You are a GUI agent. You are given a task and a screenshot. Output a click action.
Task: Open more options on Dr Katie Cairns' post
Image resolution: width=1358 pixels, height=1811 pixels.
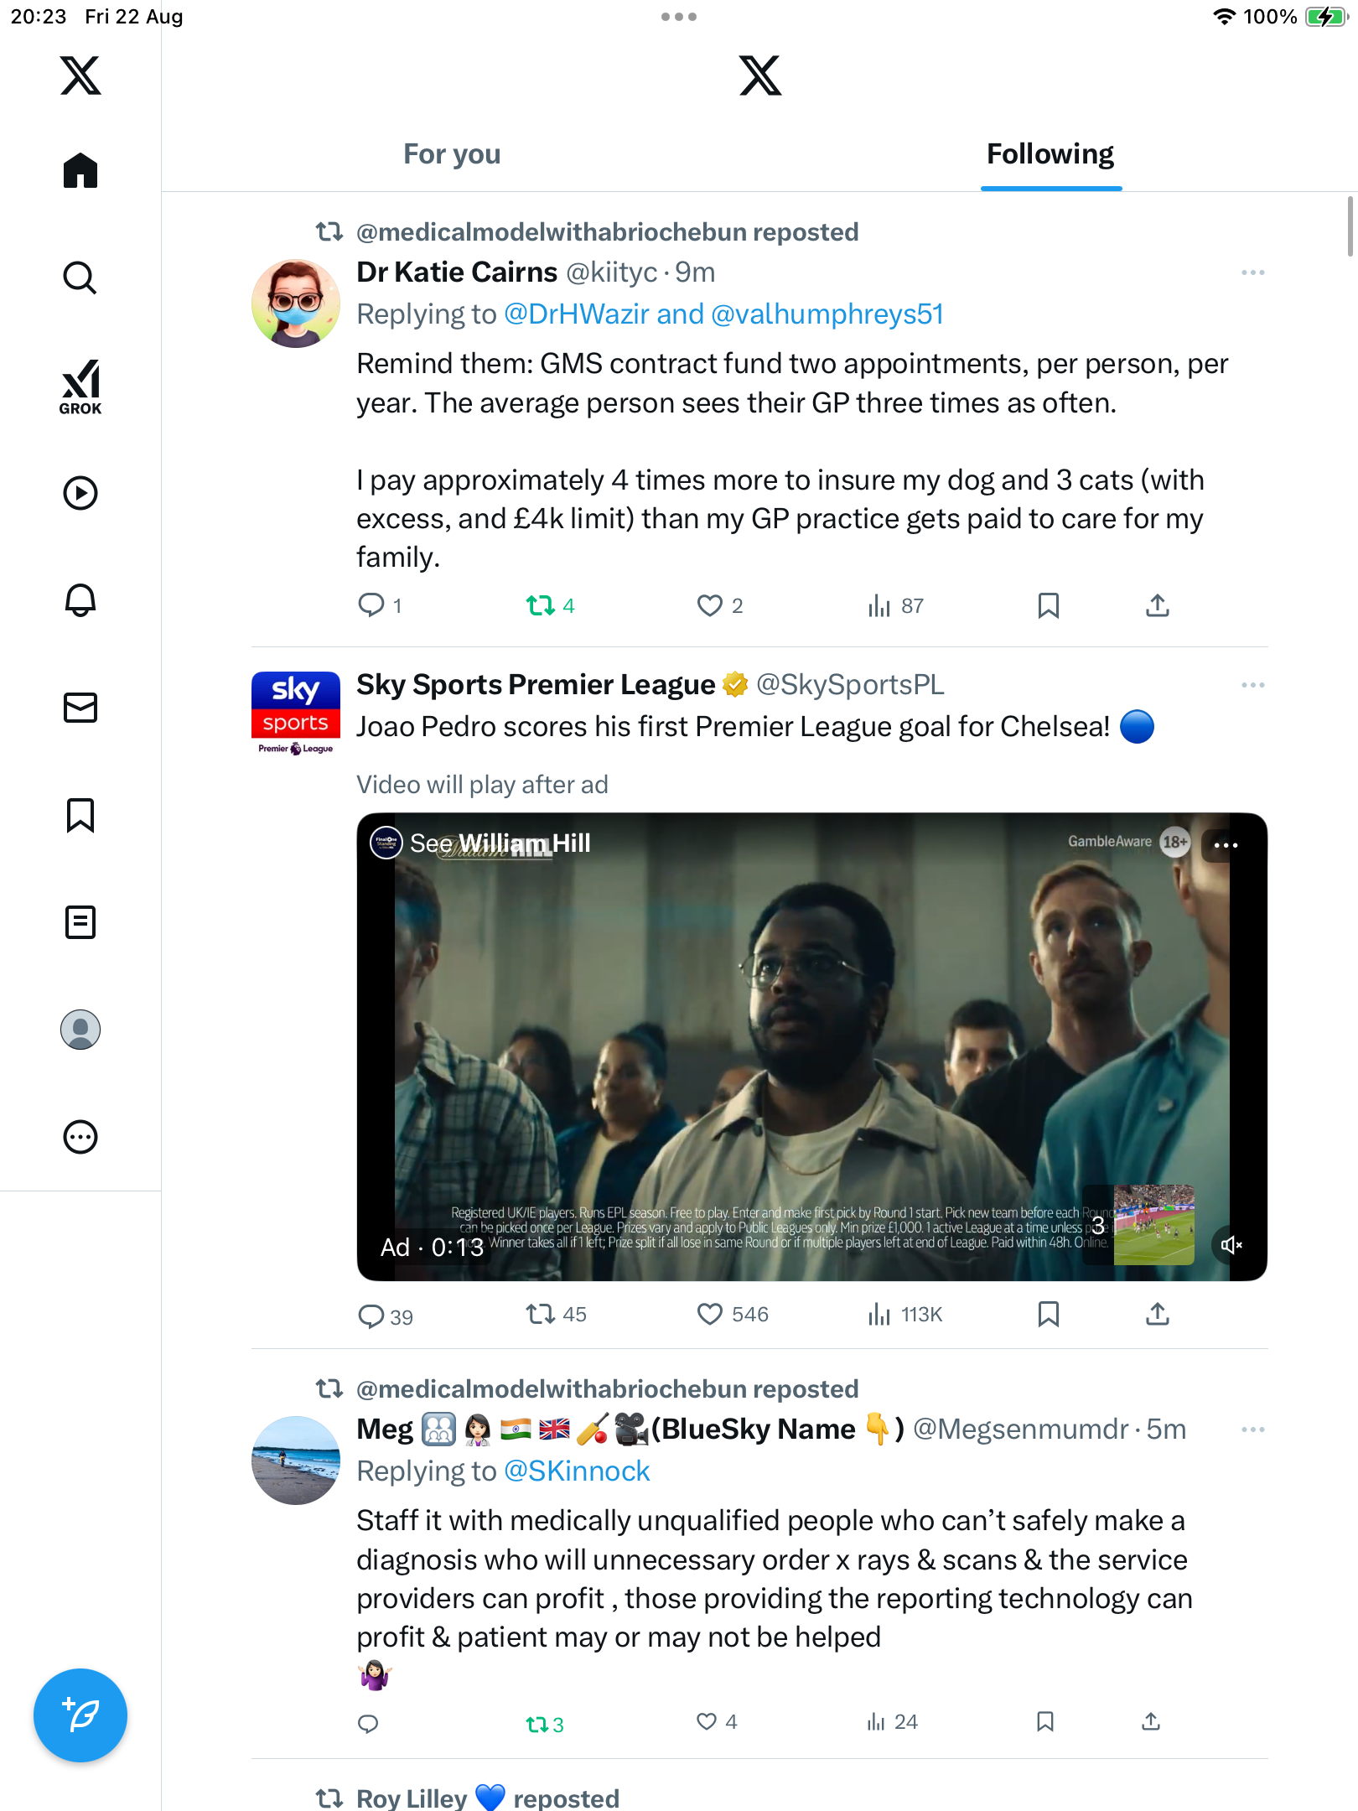coord(1252,272)
